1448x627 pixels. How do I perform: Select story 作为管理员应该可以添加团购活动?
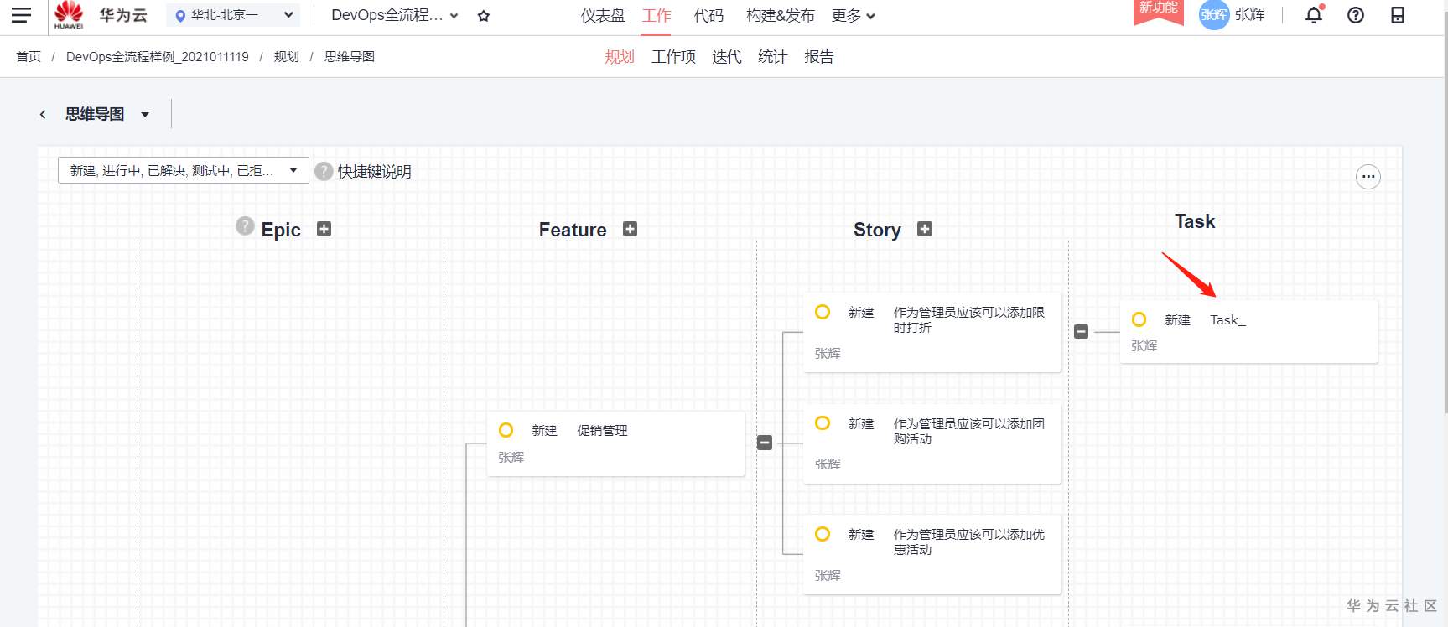[932, 443]
